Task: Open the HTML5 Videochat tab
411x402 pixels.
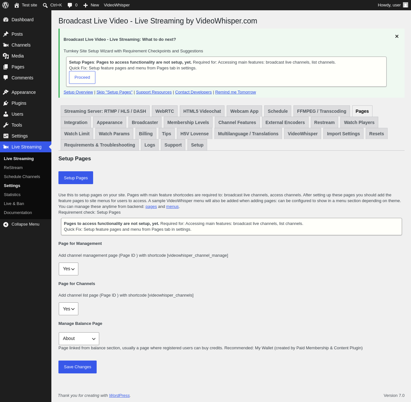Action: pos(202,111)
